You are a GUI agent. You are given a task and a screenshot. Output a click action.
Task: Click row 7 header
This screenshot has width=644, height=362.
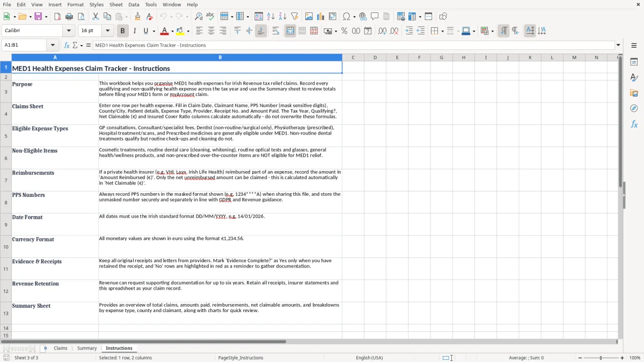(6, 180)
